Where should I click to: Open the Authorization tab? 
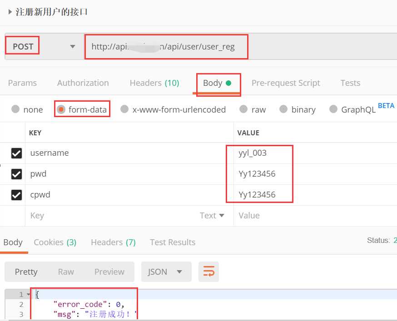click(x=83, y=83)
